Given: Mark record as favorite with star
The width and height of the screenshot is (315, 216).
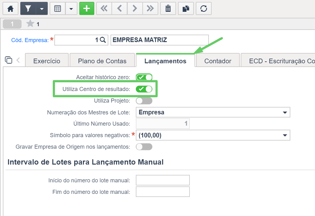Looking at the screenshot, I should (30, 24).
